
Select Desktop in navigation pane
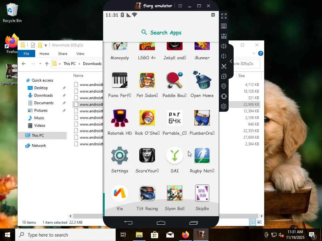[41, 88]
